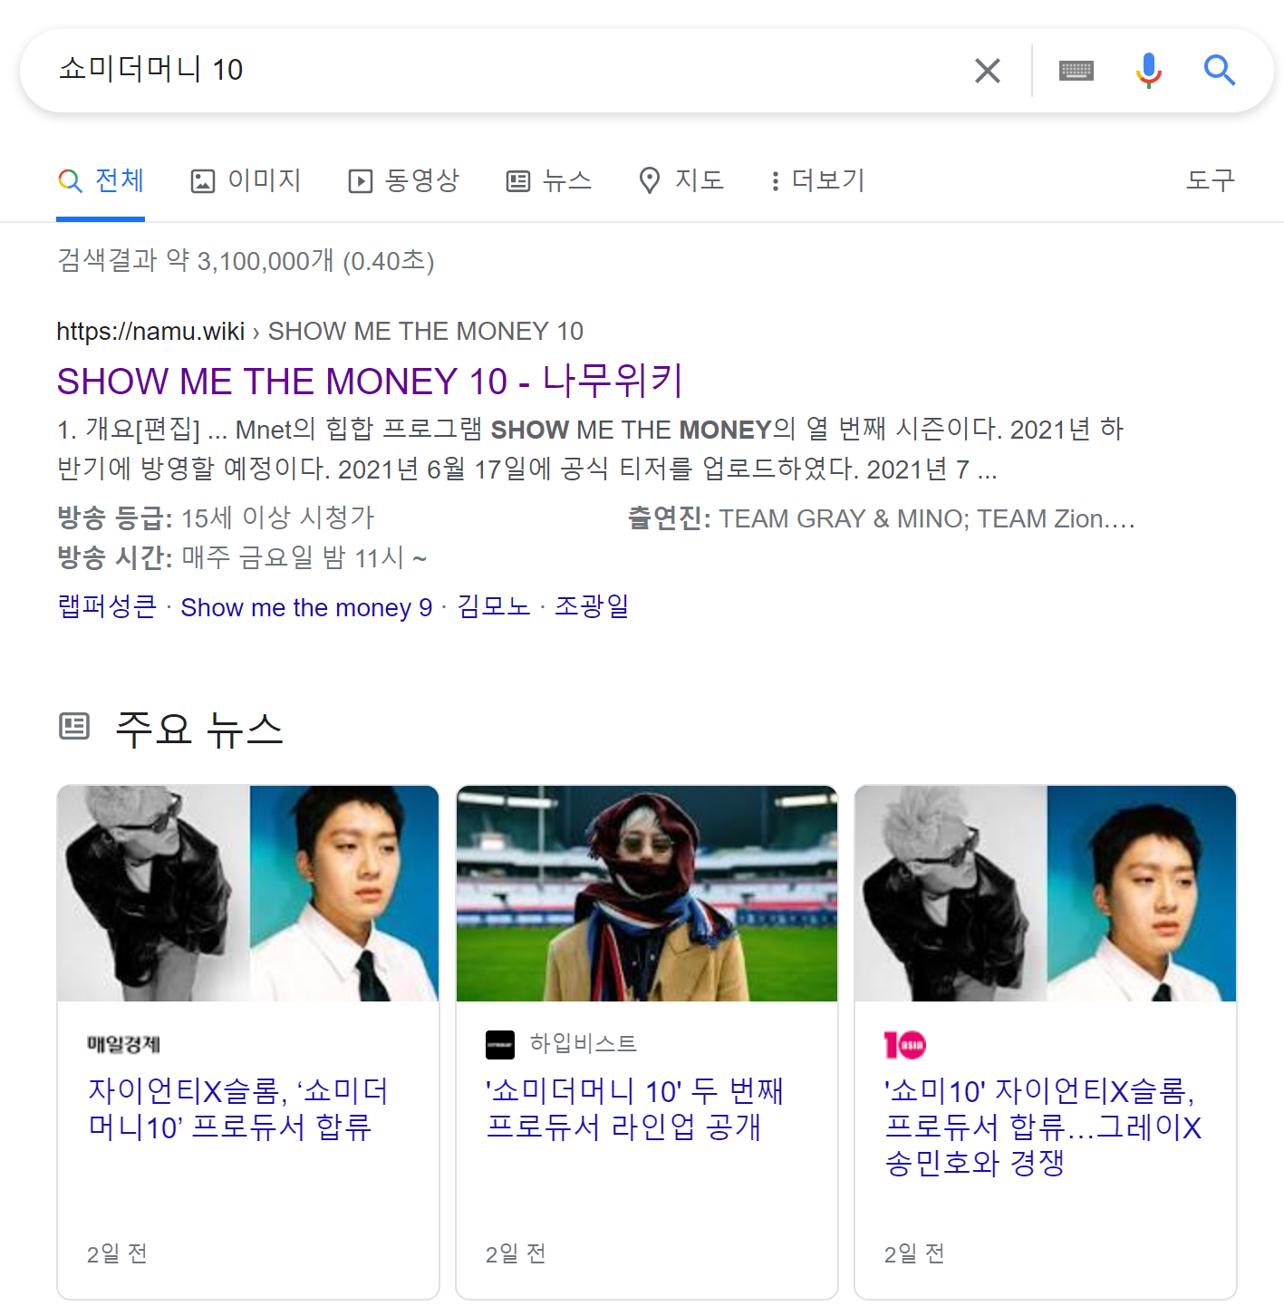Open the 김모노 sitelink
Viewport: 1284px width, 1306px height.
[x=494, y=606]
